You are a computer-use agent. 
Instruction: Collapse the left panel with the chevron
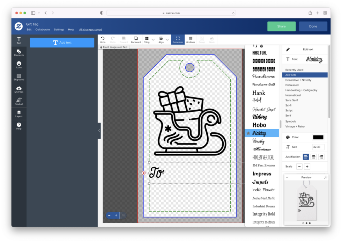(99, 131)
